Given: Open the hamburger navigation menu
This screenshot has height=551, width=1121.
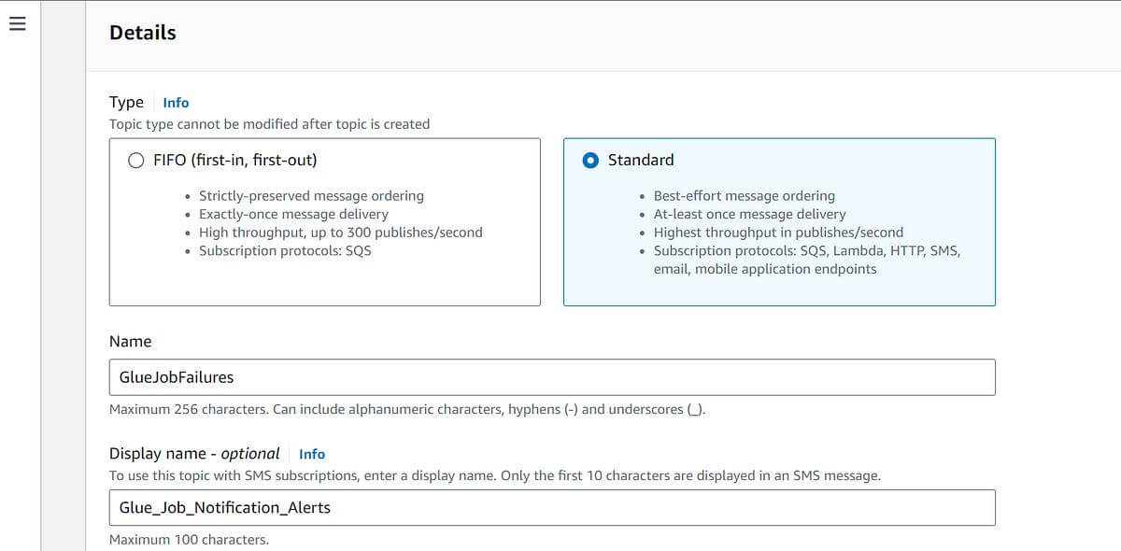Looking at the screenshot, I should (x=15, y=24).
